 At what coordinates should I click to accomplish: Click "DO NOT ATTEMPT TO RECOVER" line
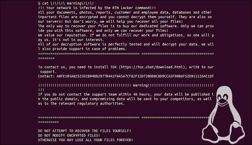pos(85,131)
